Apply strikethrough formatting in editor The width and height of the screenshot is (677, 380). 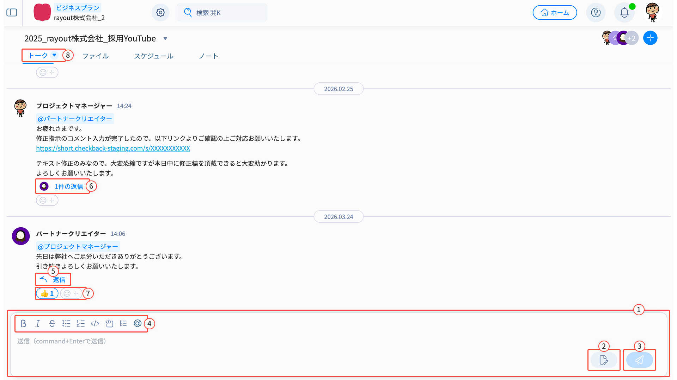tap(52, 323)
